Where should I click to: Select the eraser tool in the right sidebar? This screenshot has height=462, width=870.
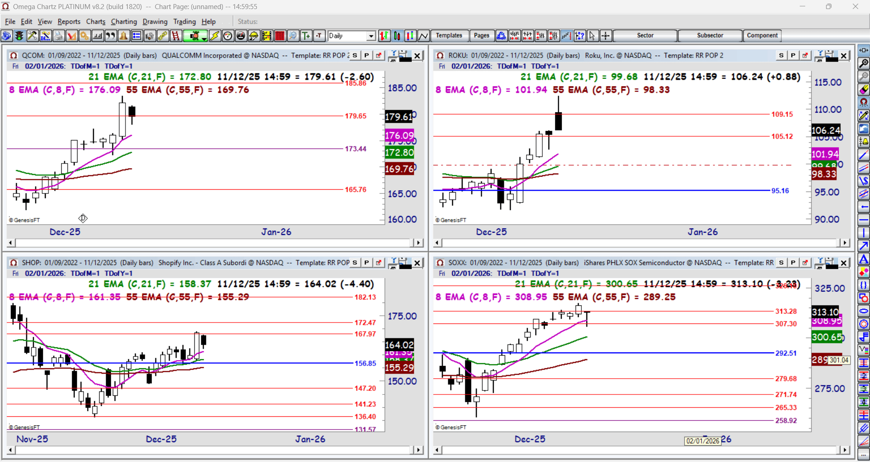click(864, 90)
